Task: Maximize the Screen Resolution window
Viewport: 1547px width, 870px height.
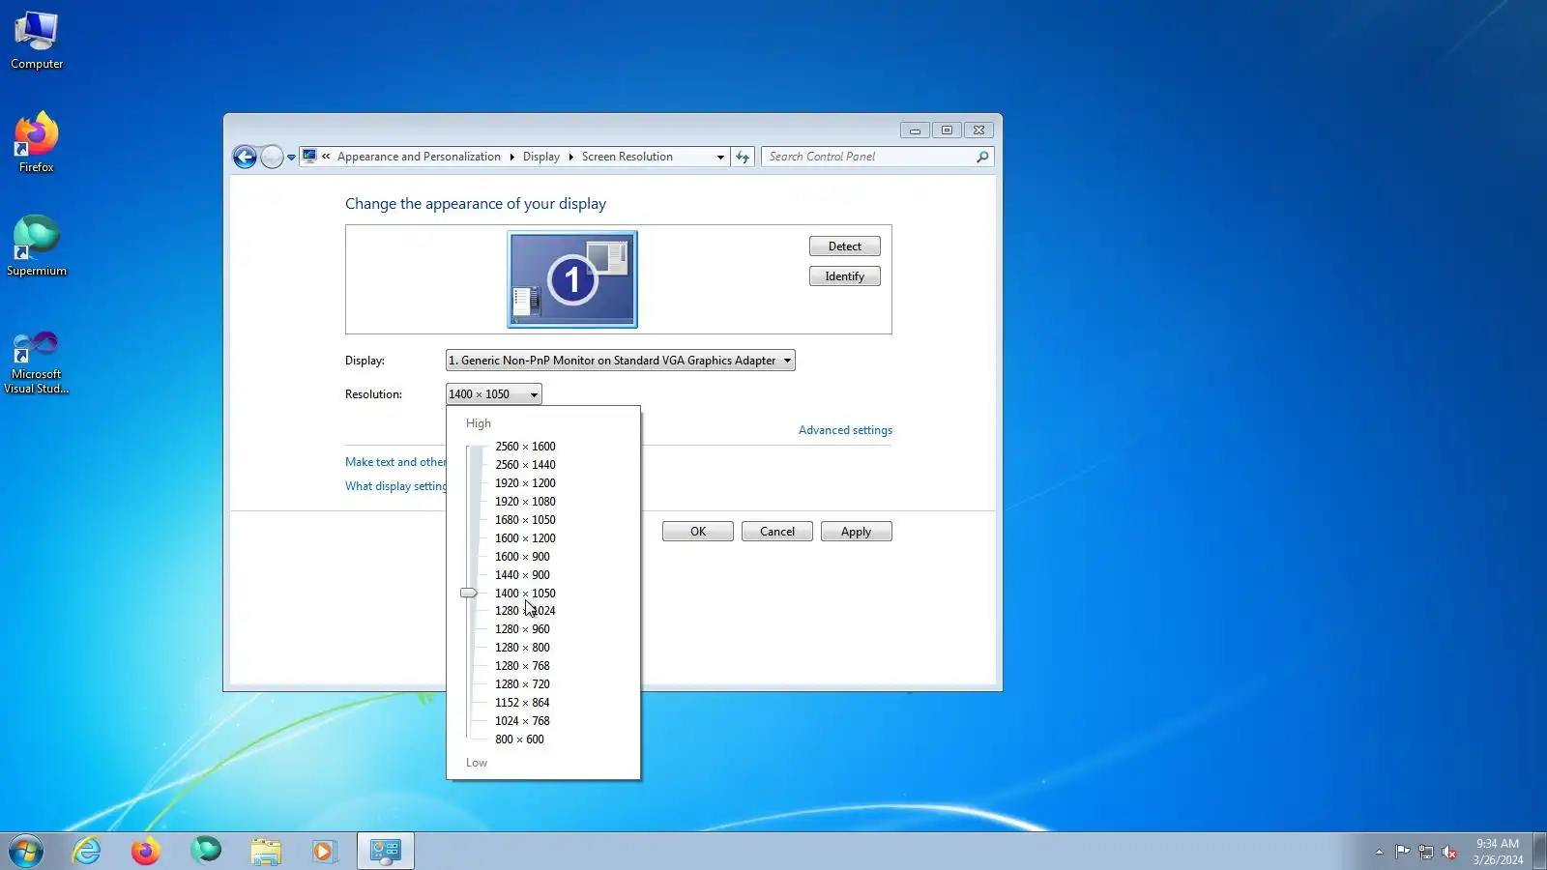Action: [x=947, y=130]
